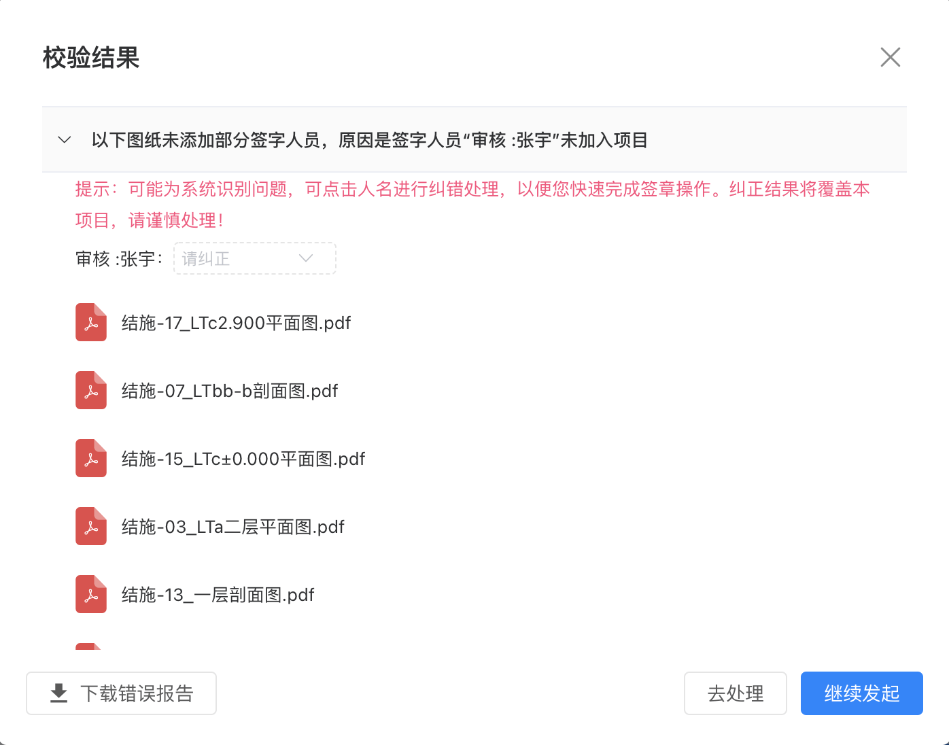Select the PDF icon for 结施-15_LTc±0.000平面图
Viewport: 949px width, 745px height.
point(91,458)
